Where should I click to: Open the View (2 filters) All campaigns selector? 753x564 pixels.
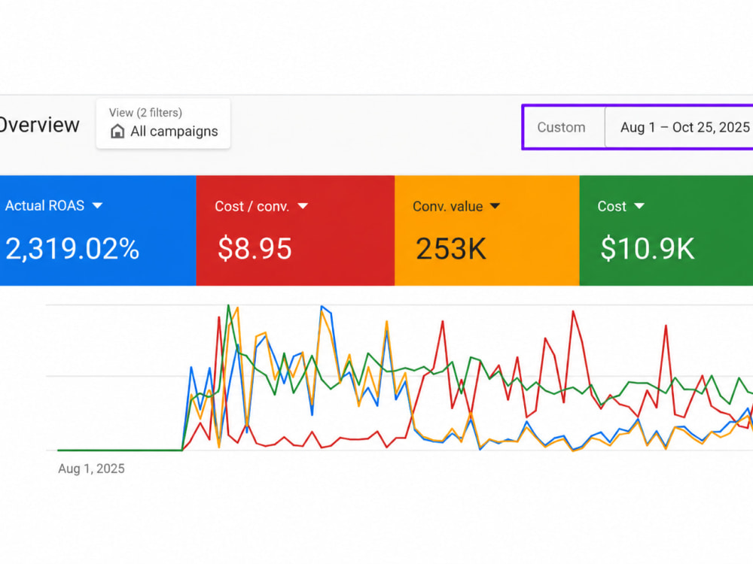click(x=163, y=123)
